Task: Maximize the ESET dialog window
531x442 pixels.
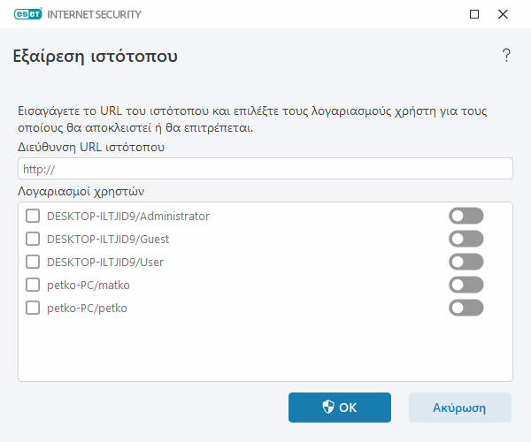Action: [474, 15]
